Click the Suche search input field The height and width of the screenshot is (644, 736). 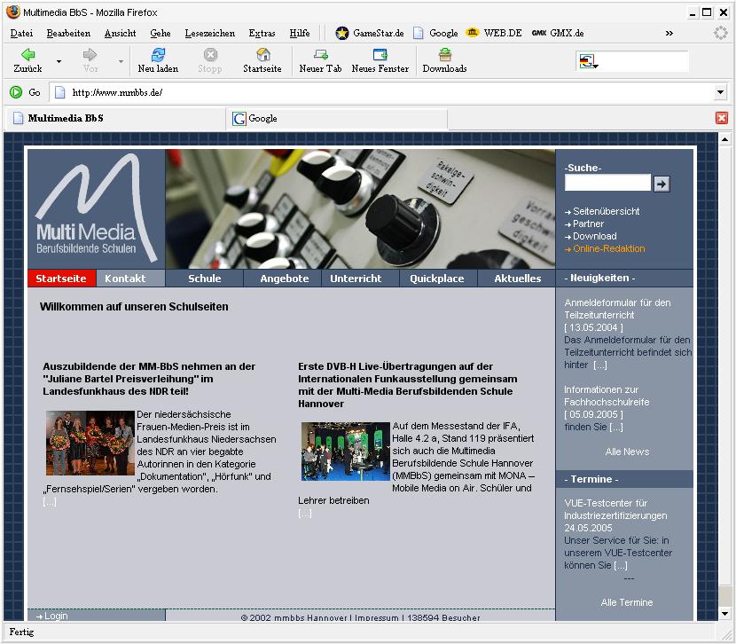pos(607,183)
